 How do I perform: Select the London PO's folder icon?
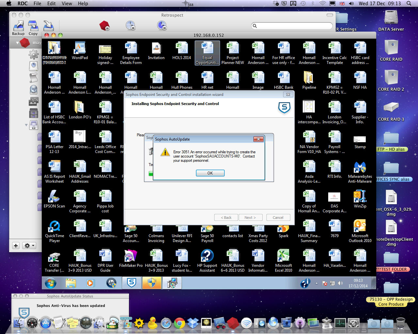pyautogui.click(x=80, y=110)
